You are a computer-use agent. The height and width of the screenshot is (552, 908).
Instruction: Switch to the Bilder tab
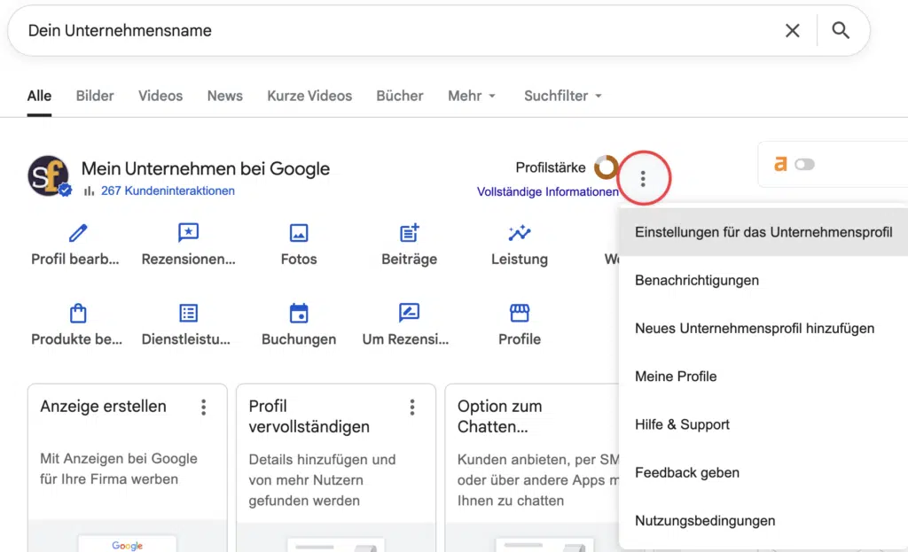95,96
